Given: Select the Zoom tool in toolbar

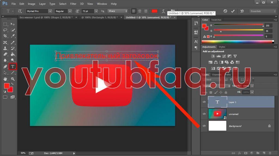Looking at the screenshot, I should (x=13, y=79).
